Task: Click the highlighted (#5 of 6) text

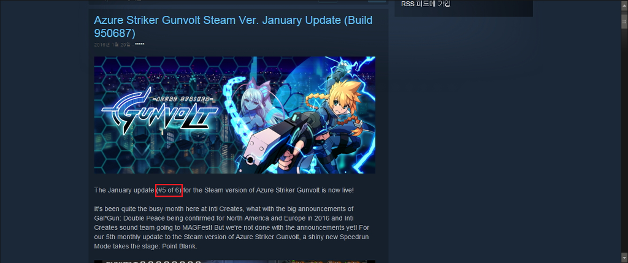Action: 169,190
